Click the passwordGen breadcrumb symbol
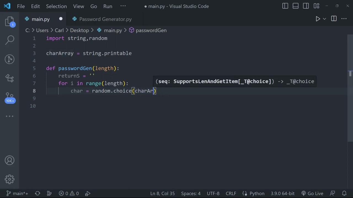Image resolution: width=353 pixels, height=198 pixels. (151, 30)
